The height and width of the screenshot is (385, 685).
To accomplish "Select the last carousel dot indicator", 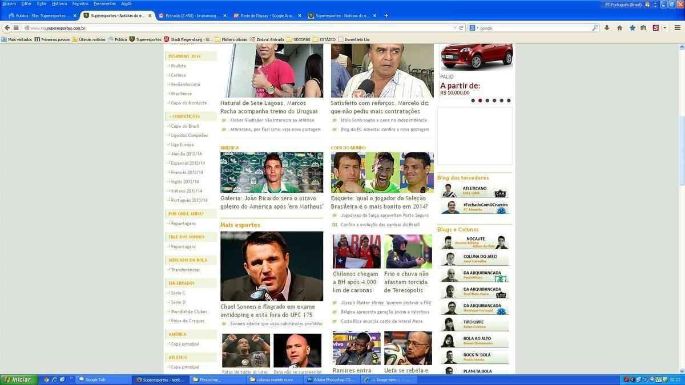I will tap(508, 100).
